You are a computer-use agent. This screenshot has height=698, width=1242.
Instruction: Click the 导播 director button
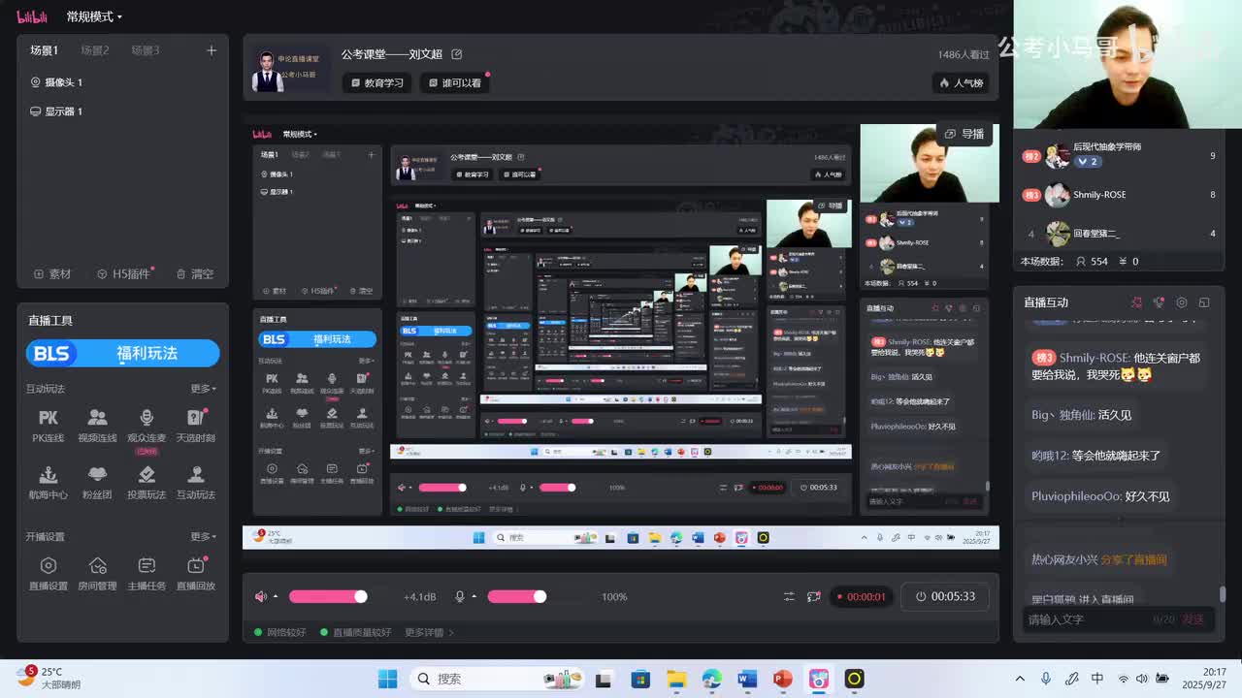point(964,134)
